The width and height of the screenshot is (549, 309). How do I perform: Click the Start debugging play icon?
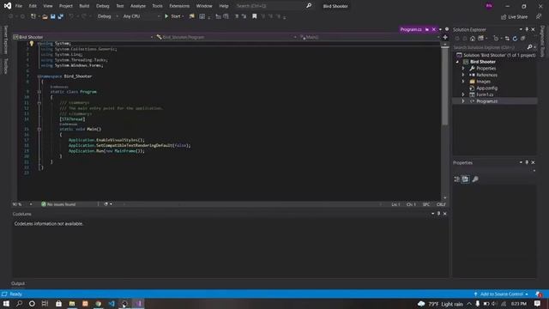(166, 16)
